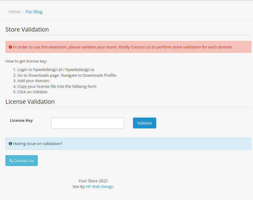Click the Store Validation heading
Screen dimensions: 253x200
click(27, 29)
